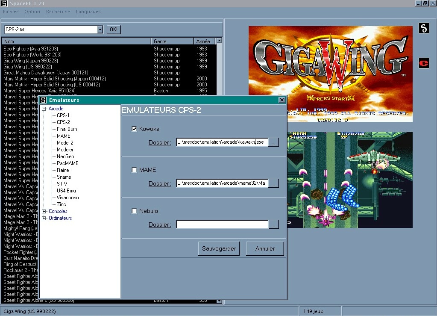This screenshot has height=316, width=437.
Task: Click the white S logo icon
Action: [424, 28]
